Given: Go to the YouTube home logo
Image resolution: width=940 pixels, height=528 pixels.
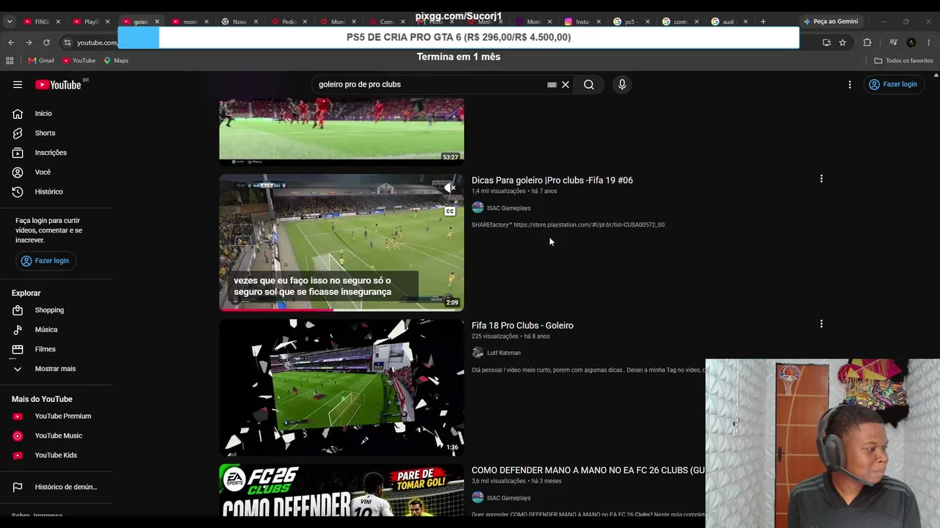Looking at the screenshot, I should [x=59, y=84].
